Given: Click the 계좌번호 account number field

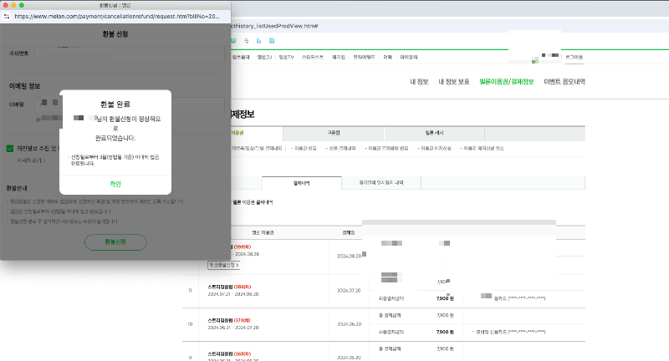Looking at the screenshot, I should [x=130, y=54].
